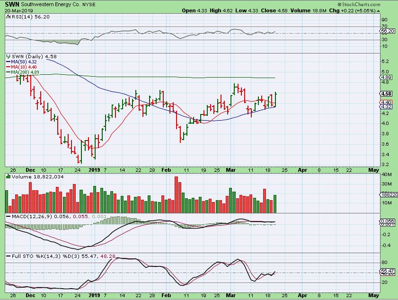
Task: Click the RSI(14) 56.20 indicator label
Action: tap(30, 17)
